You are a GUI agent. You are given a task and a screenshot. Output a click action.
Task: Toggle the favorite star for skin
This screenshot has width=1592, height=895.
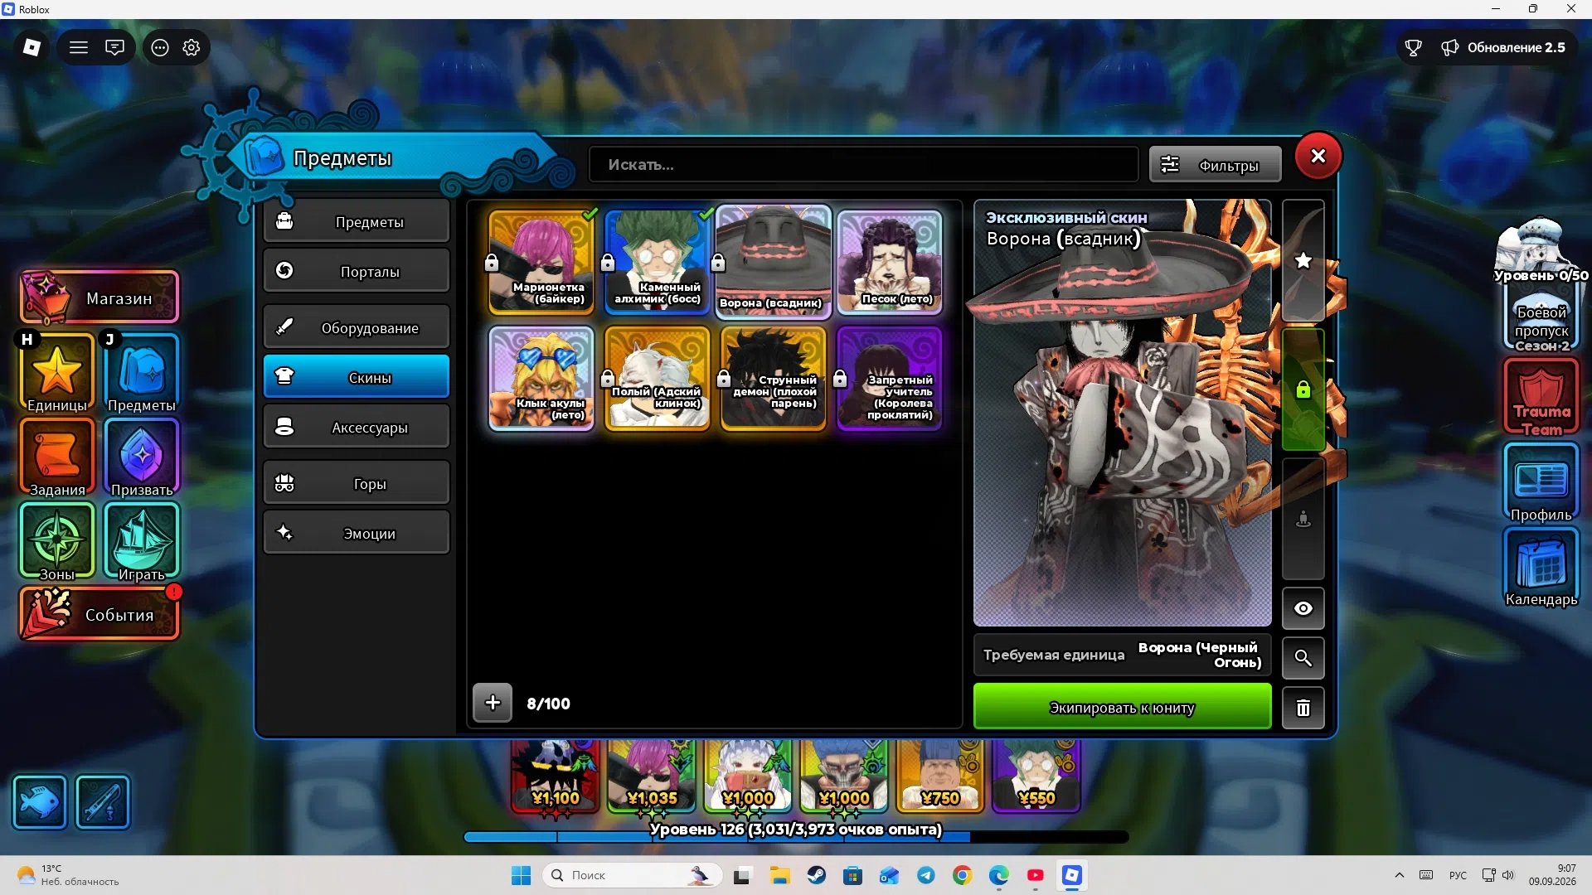click(1303, 261)
